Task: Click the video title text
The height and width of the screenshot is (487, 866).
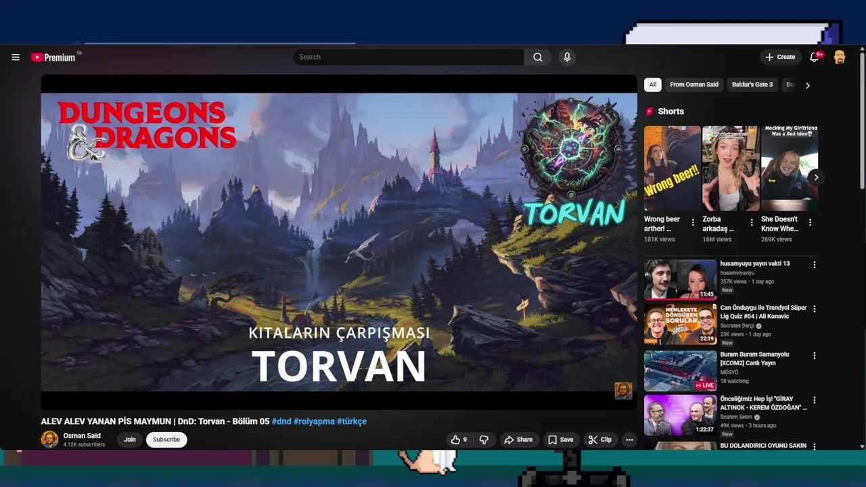Action: pyautogui.click(x=155, y=421)
